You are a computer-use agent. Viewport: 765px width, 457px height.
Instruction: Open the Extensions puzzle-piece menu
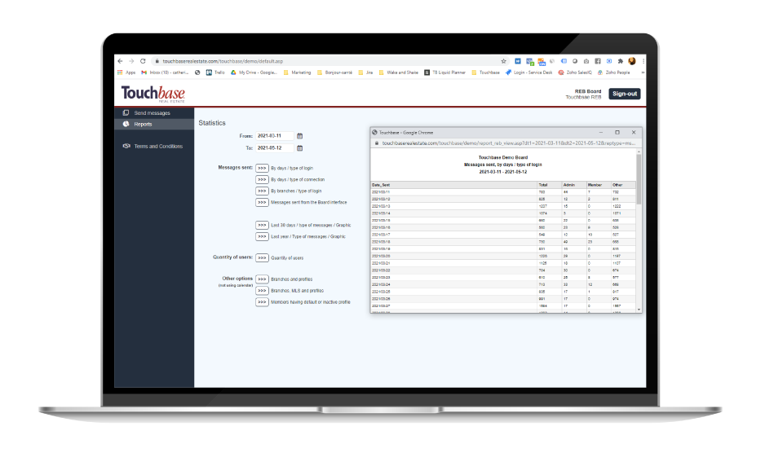pyautogui.click(x=621, y=61)
